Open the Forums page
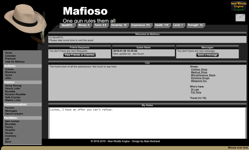The height and width of the screenshot is (150, 249). coord(9,108)
